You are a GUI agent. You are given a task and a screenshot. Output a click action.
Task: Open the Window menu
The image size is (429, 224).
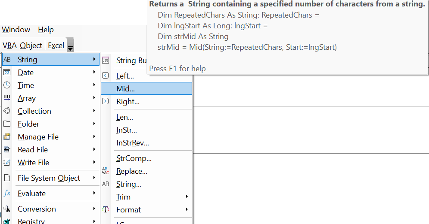pyautogui.click(x=16, y=30)
